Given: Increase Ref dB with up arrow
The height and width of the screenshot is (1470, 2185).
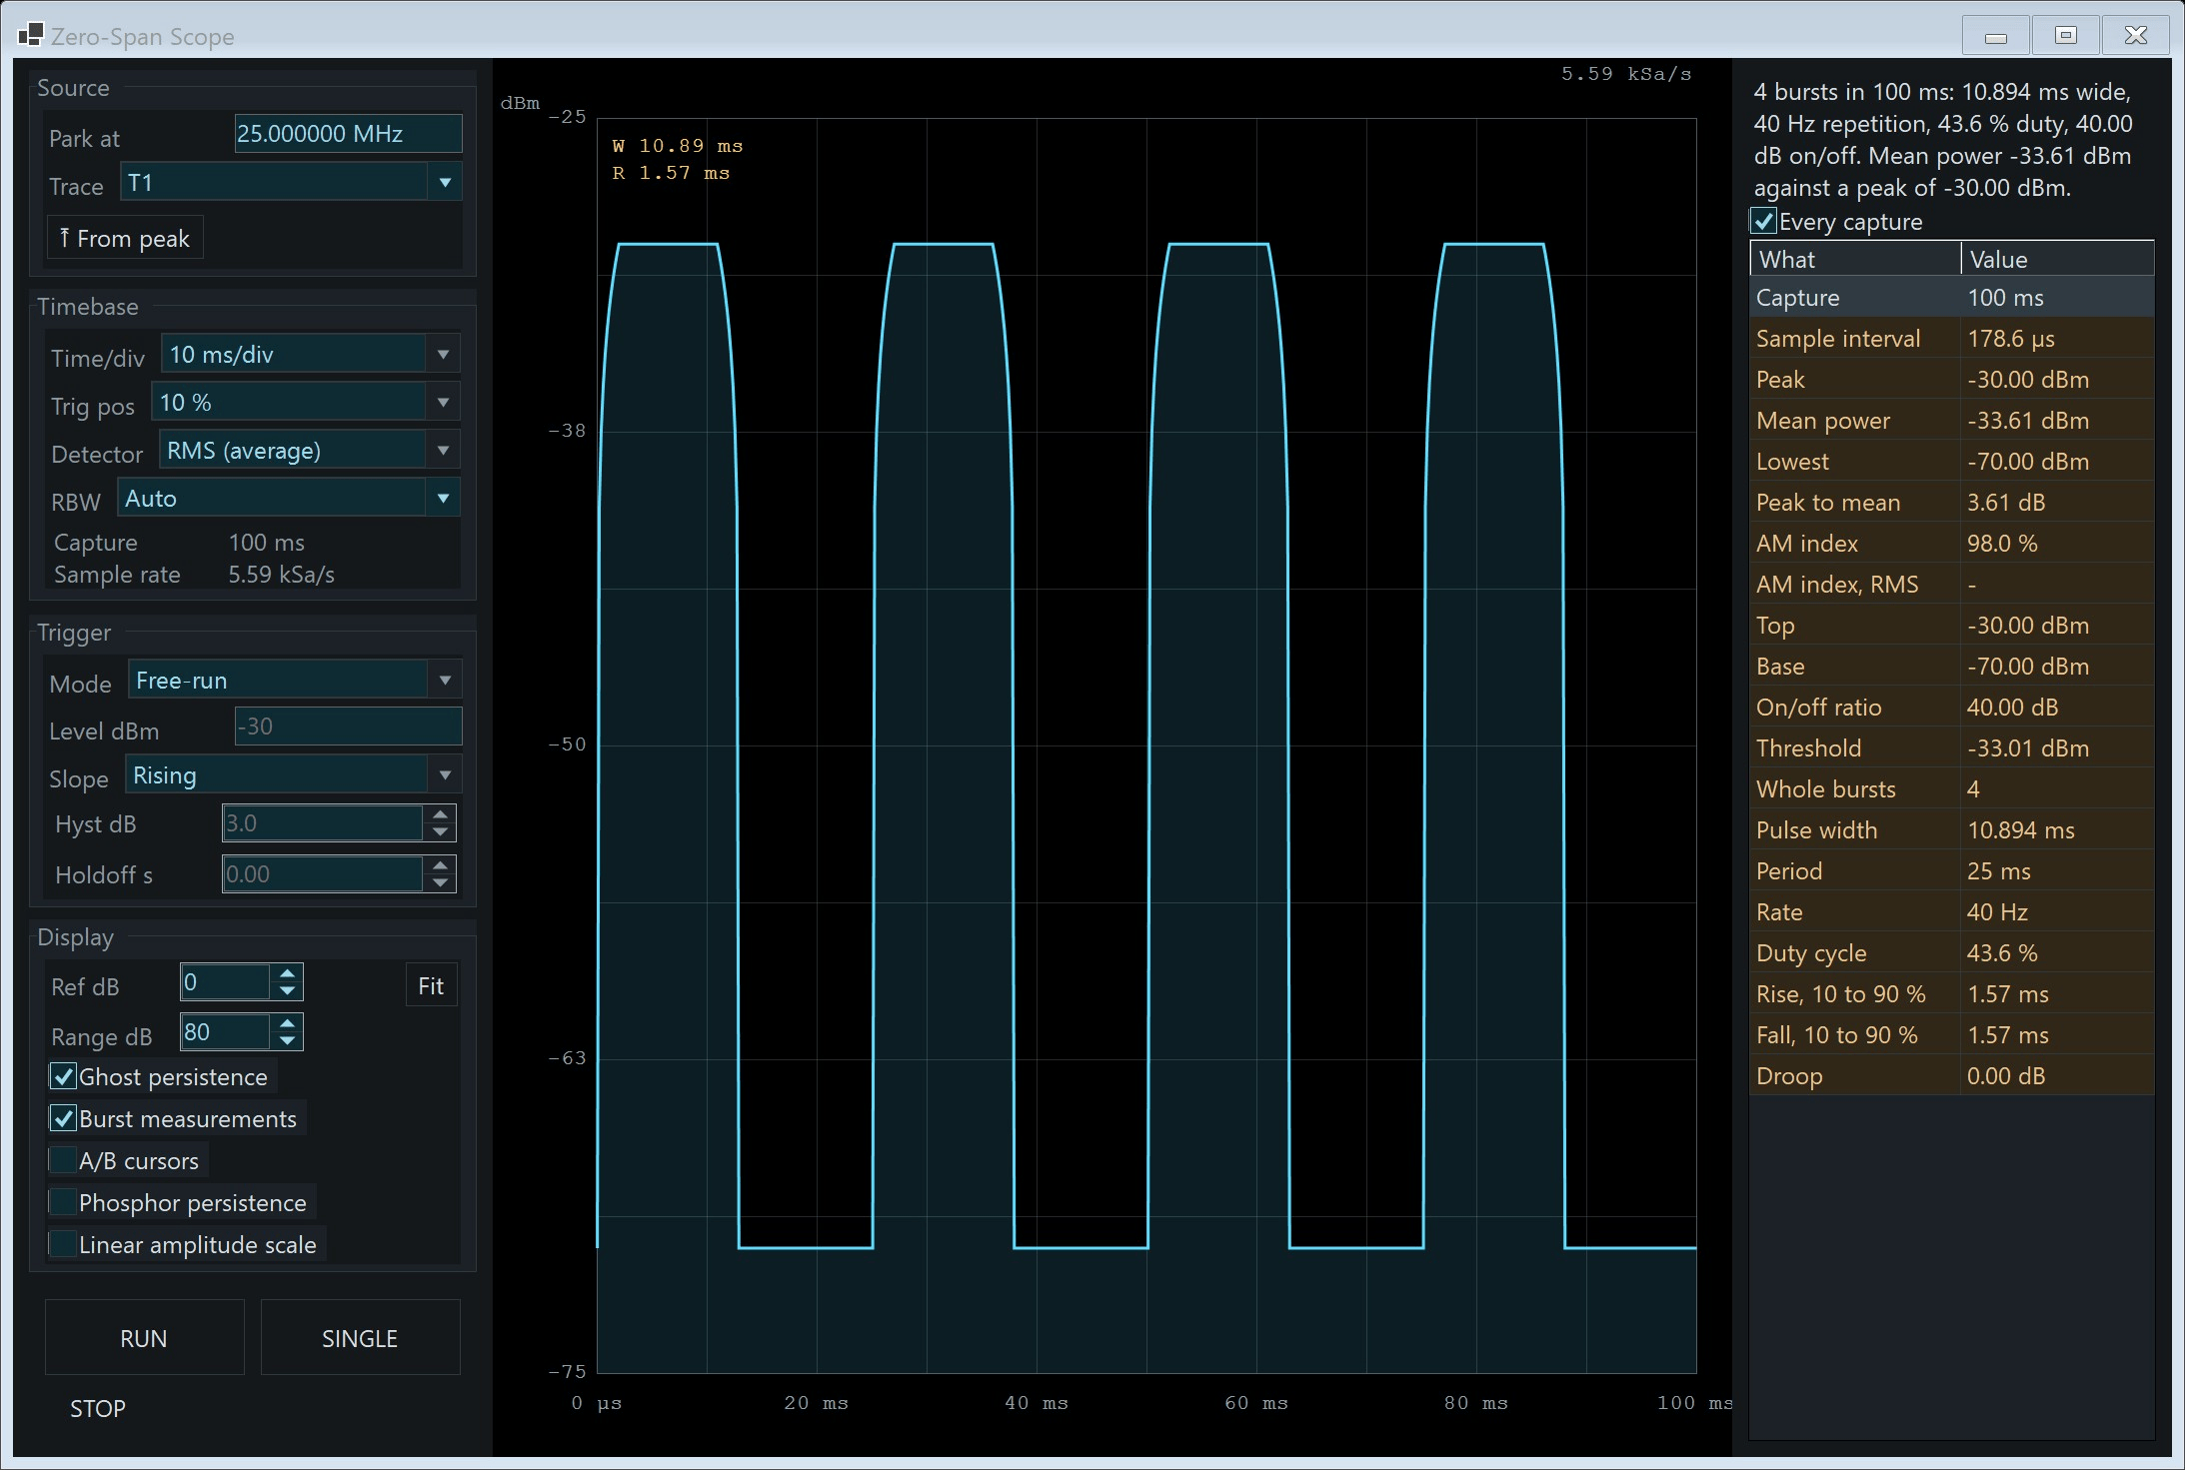Looking at the screenshot, I should [287, 973].
